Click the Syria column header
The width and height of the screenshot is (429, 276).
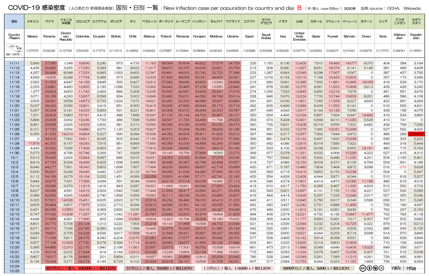click(x=383, y=36)
